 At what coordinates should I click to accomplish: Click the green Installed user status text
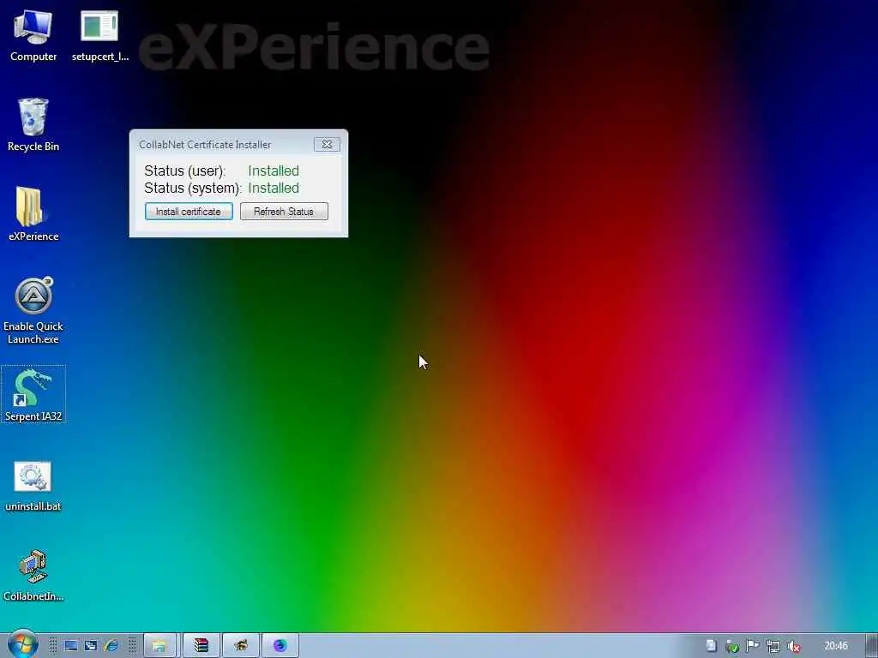(x=274, y=170)
